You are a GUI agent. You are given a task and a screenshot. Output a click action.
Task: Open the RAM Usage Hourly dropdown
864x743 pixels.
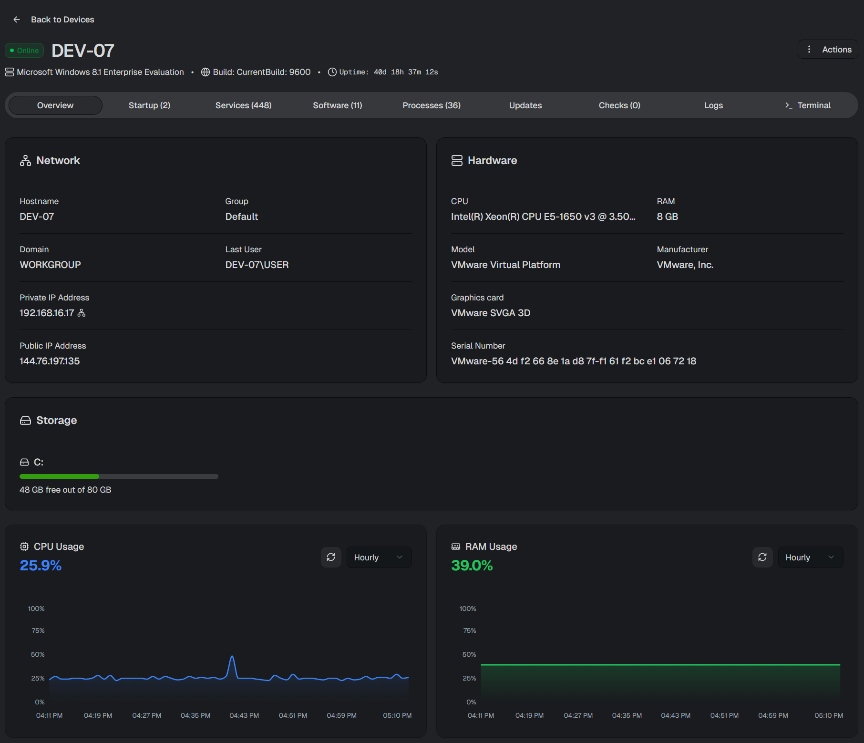point(810,557)
